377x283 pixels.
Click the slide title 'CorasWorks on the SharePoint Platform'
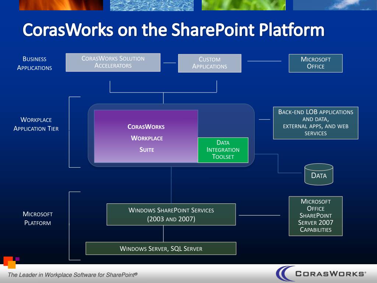click(x=174, y=30)
